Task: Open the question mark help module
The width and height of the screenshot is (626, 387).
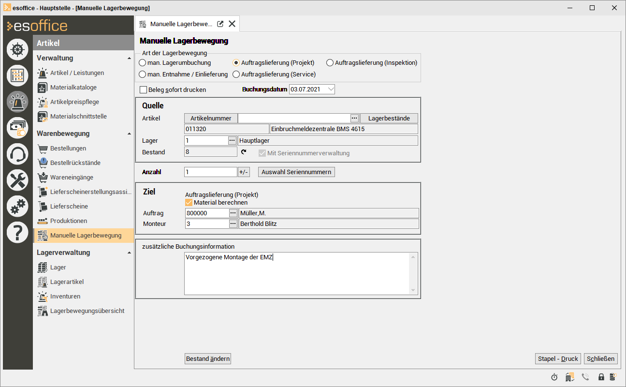Action: (18, 233)
